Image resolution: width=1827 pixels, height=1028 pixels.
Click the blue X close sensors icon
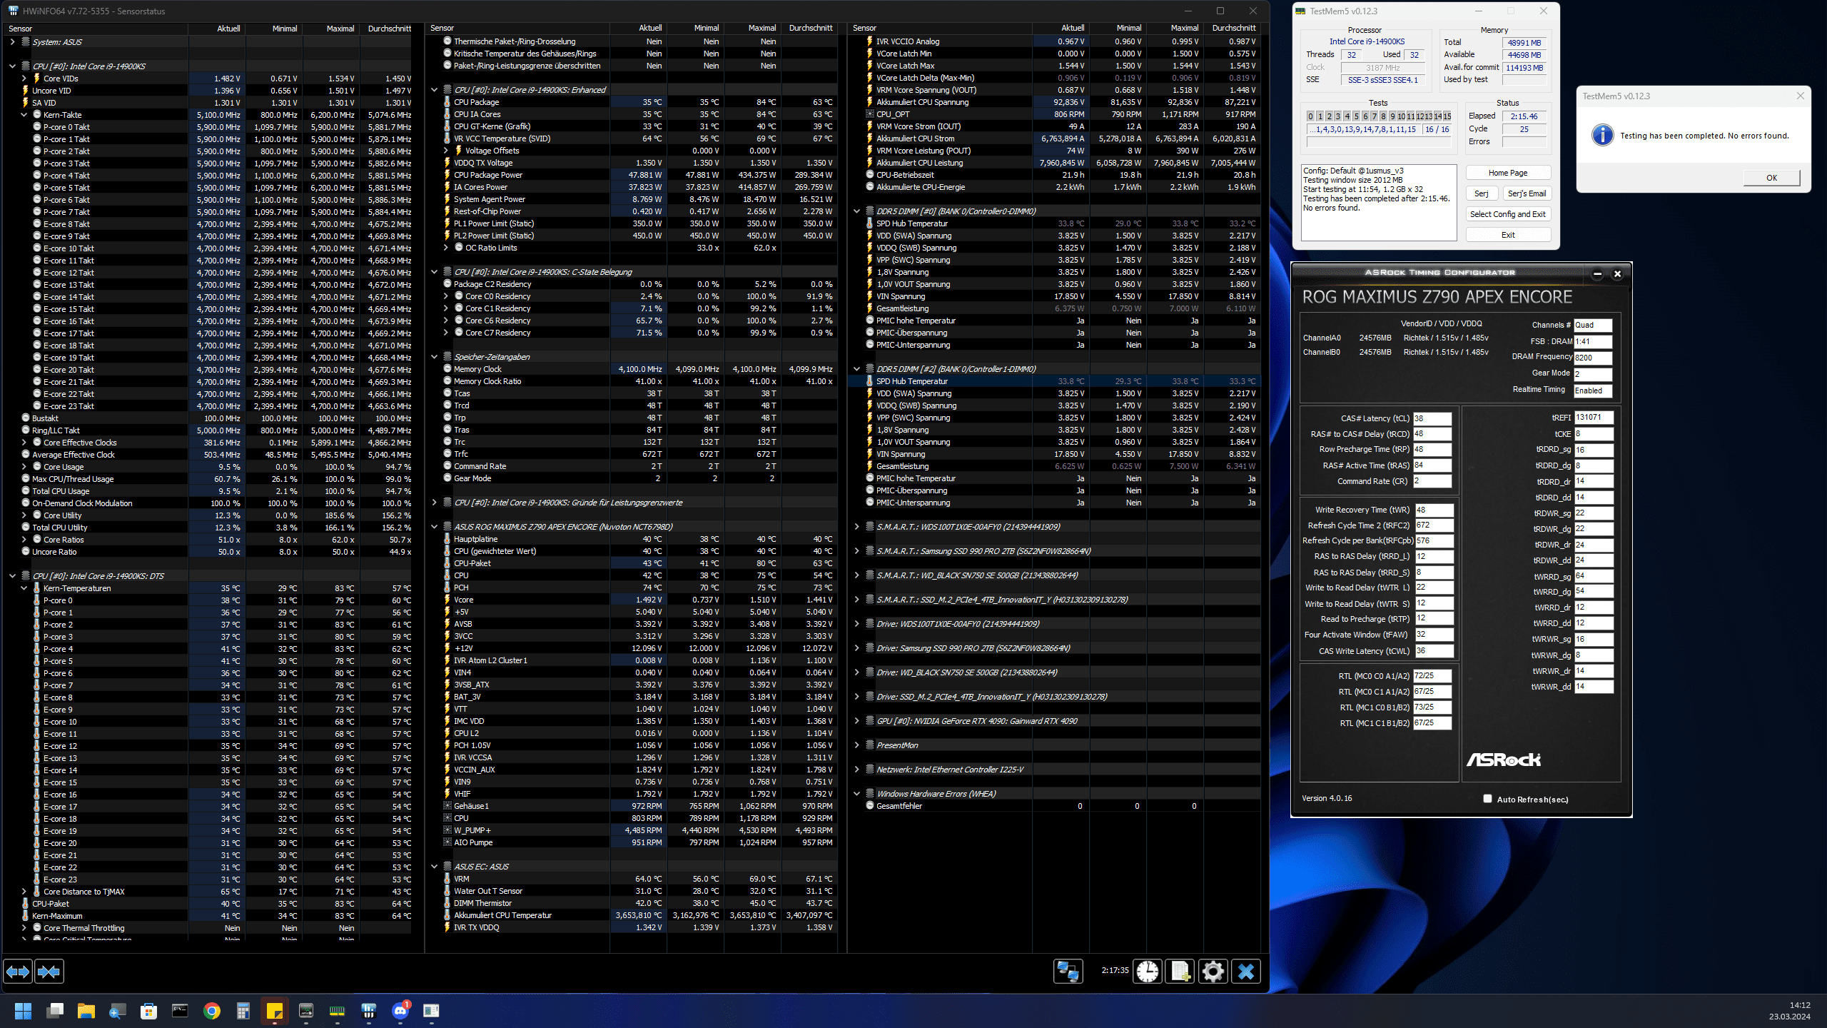pos(1246,972)
